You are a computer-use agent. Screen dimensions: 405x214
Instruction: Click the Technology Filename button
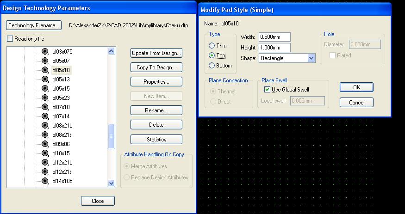(x=34, y=25)
